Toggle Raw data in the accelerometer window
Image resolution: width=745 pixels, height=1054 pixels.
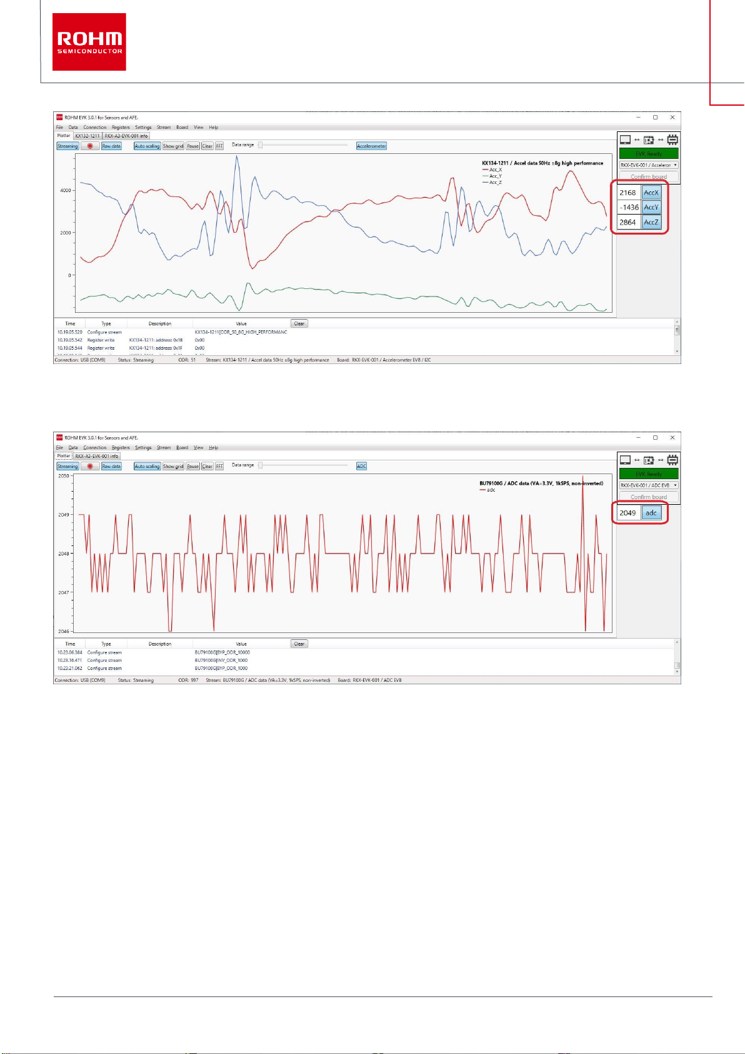[111, 146]
